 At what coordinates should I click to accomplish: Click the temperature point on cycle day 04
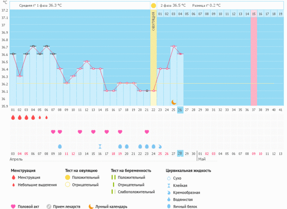point(33,46)
